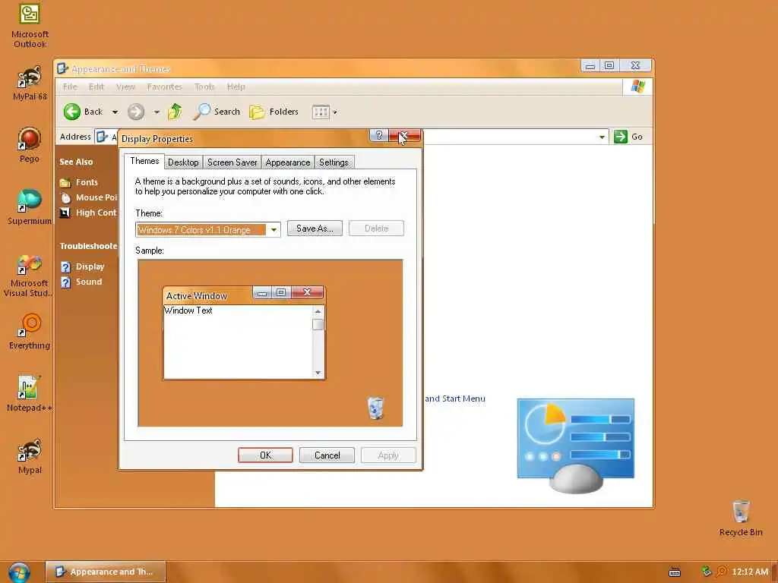The height and width of the screenshot is (583, 778).
Task: Switch to the Settings tab
Action: coord(334,162)
